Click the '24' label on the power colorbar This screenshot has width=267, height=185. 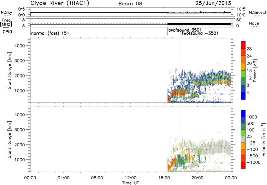[x=249, y=56]
